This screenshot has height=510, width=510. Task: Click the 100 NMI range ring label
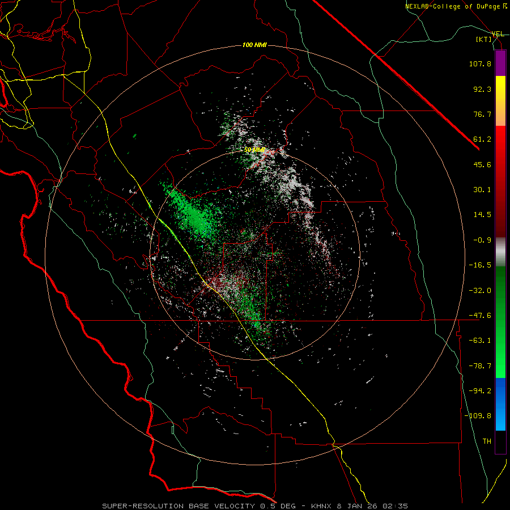254,45
